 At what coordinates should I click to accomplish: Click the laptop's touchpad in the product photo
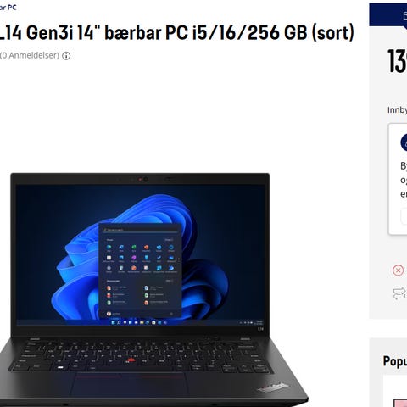(130, 385)
